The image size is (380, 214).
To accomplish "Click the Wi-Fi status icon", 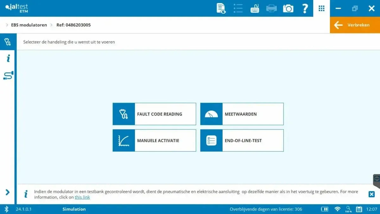I will [338, 209].
